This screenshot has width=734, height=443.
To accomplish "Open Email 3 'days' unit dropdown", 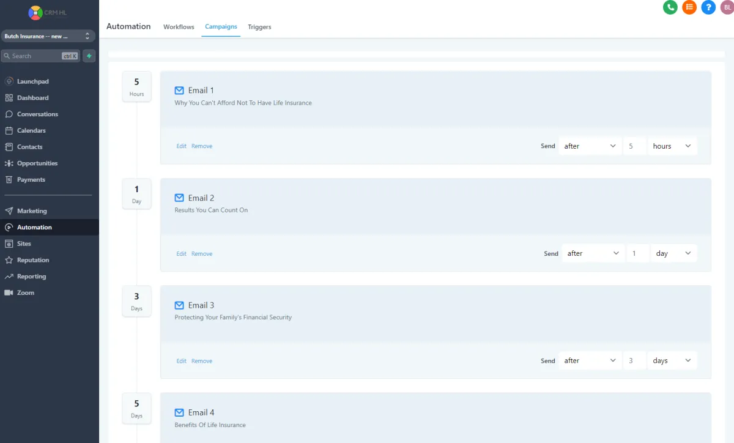I will click(672, 360).
